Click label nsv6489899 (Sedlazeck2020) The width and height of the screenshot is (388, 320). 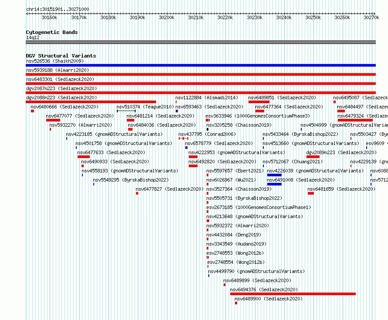tap(257, 280)
